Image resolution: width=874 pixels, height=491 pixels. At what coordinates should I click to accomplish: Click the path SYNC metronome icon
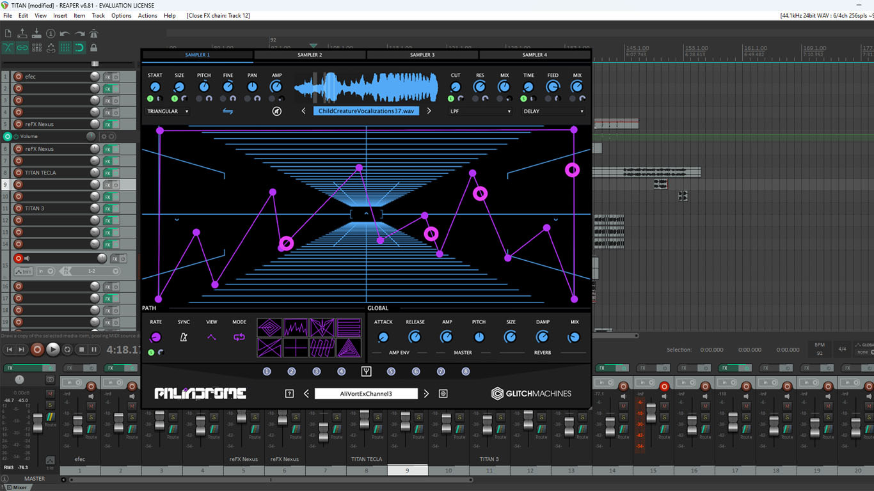tap(184, 337)
